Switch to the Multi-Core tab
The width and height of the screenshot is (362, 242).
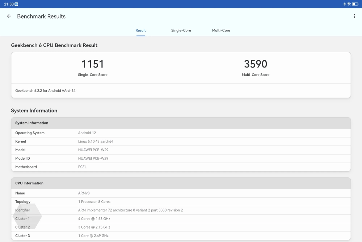click(x=221, y=30)
